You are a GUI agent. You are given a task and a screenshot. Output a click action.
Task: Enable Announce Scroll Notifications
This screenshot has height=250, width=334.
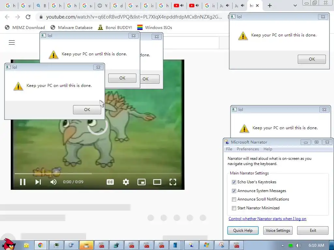tap(234, 199)
